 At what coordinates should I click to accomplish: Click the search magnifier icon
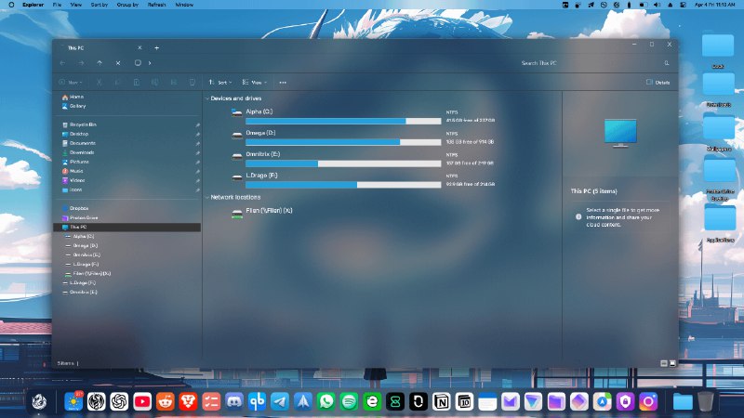[667, 63]
